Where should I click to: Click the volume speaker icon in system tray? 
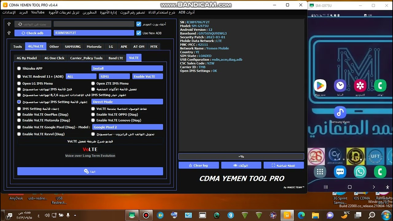pos(47,215)
